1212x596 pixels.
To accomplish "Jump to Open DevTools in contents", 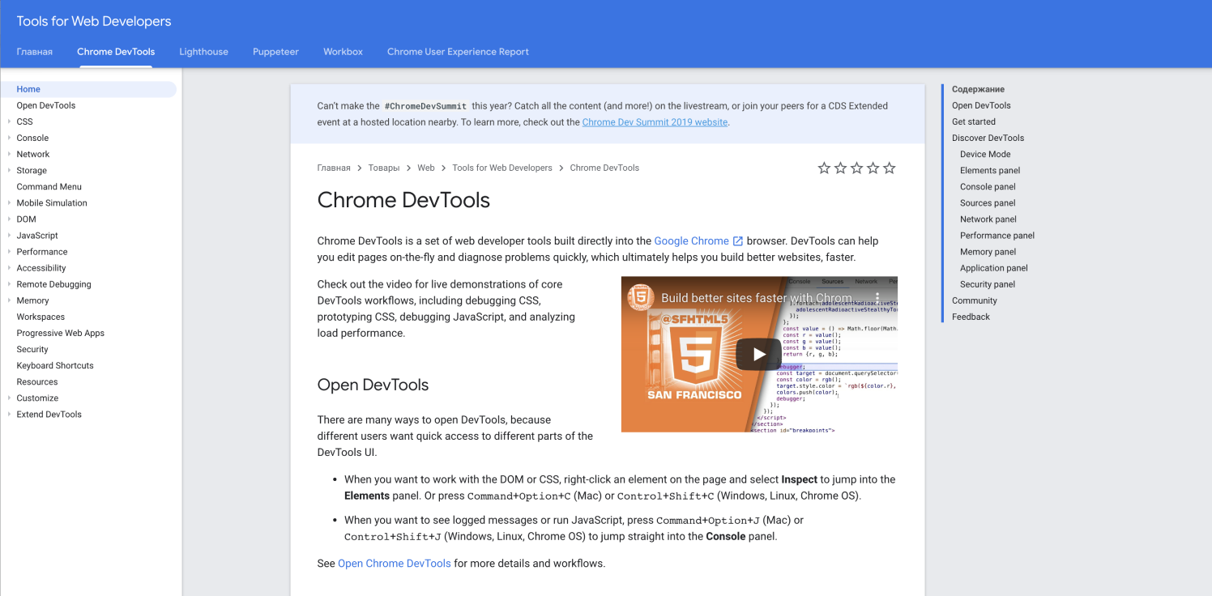I will [x=981, y=105].
